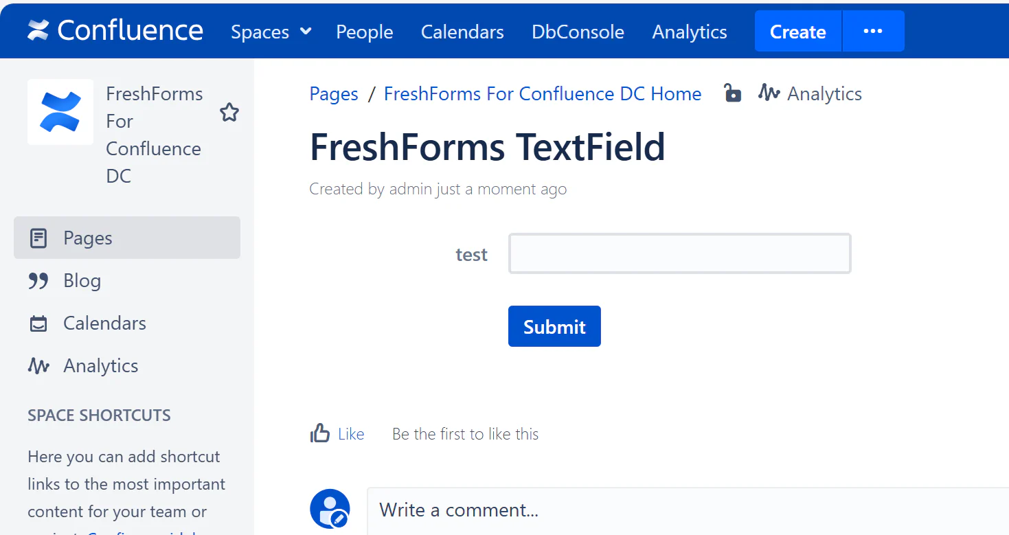Click your avatar next to the comment box

coord(330,508)
